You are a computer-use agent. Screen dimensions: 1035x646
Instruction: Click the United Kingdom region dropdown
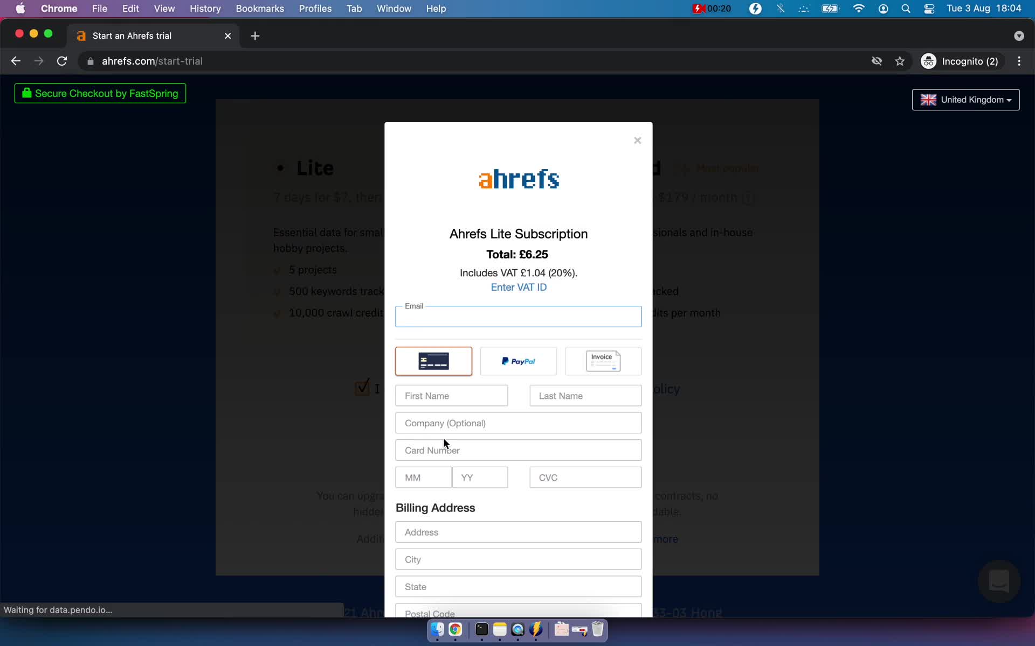pos(965,99)
